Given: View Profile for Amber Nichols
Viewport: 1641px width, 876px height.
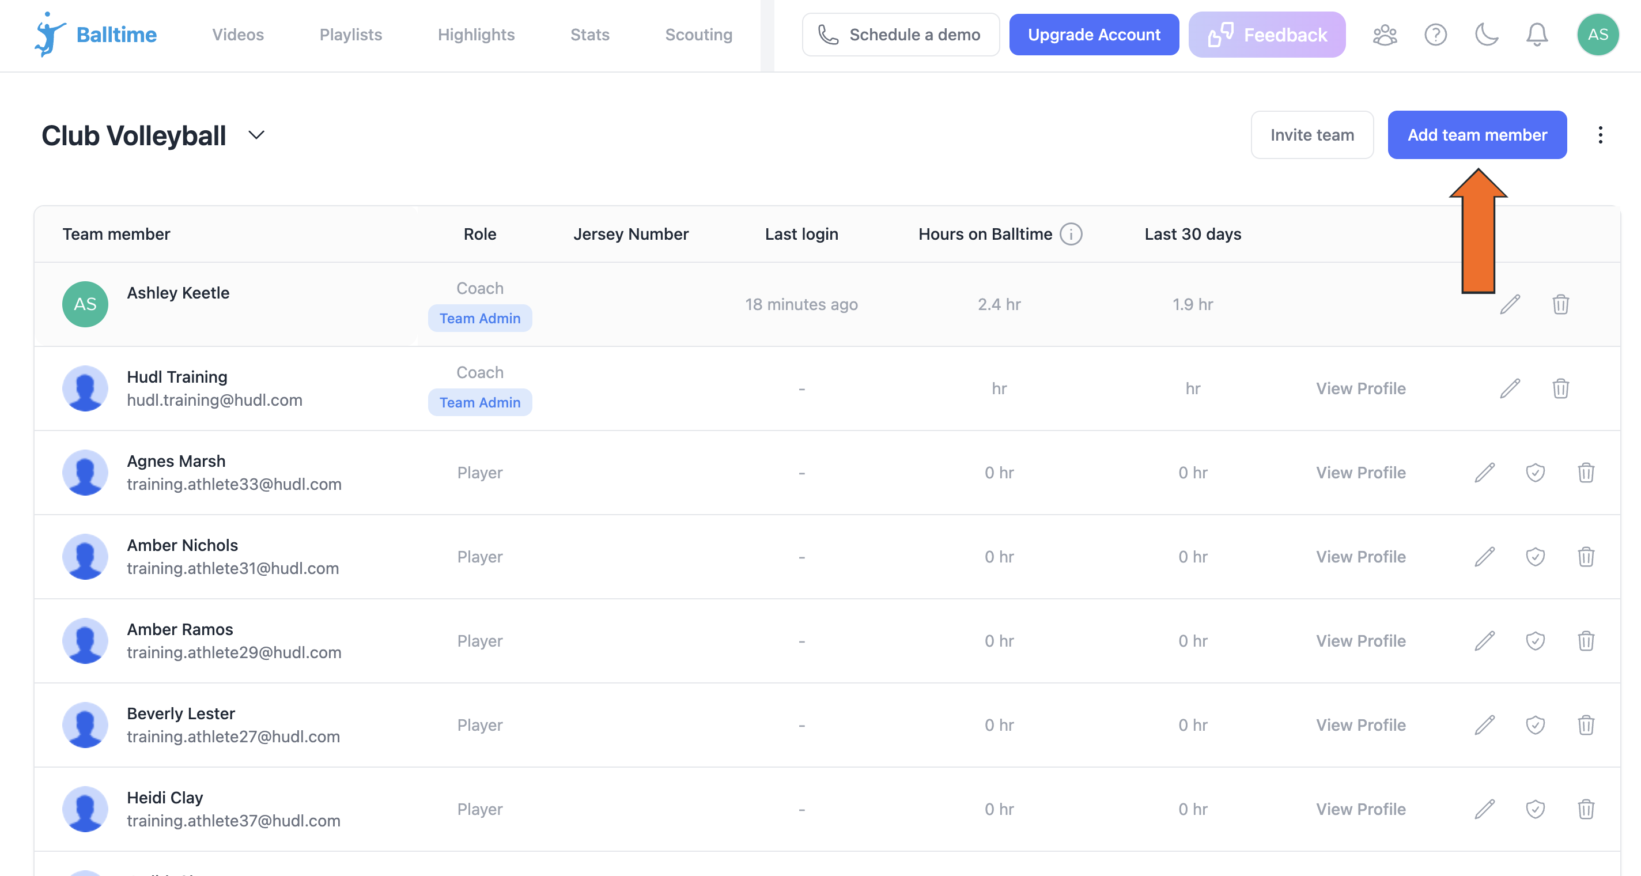Looking at the screenshot, I should click(x=1361, y=557).
